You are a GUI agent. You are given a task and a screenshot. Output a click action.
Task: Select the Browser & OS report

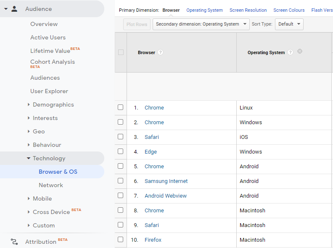(58, 172)
